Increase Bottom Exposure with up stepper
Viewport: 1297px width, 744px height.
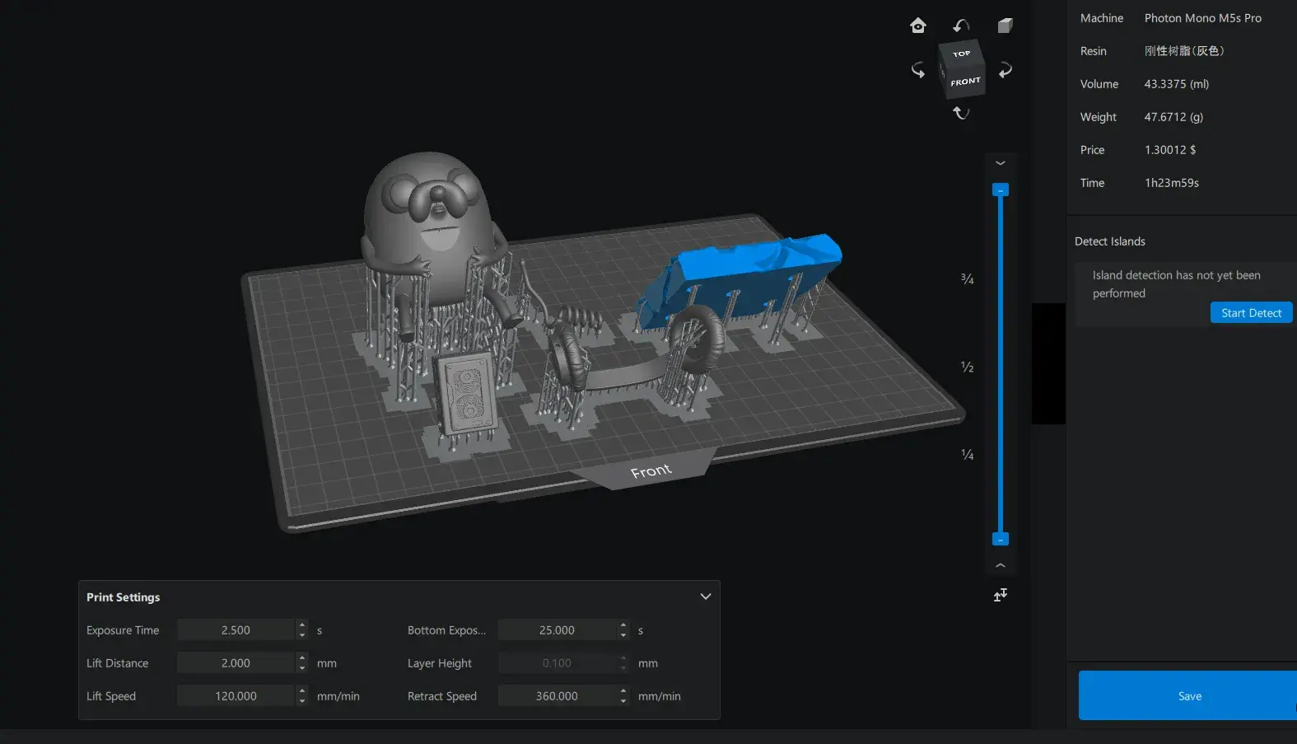coord(623,625)
